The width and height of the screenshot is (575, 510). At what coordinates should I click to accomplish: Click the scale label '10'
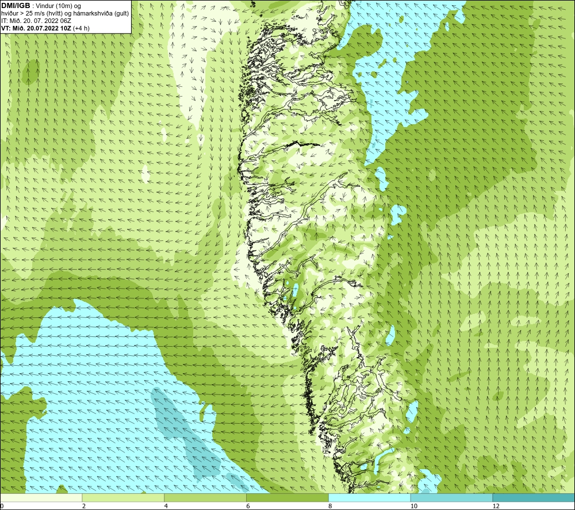[413, 507]
